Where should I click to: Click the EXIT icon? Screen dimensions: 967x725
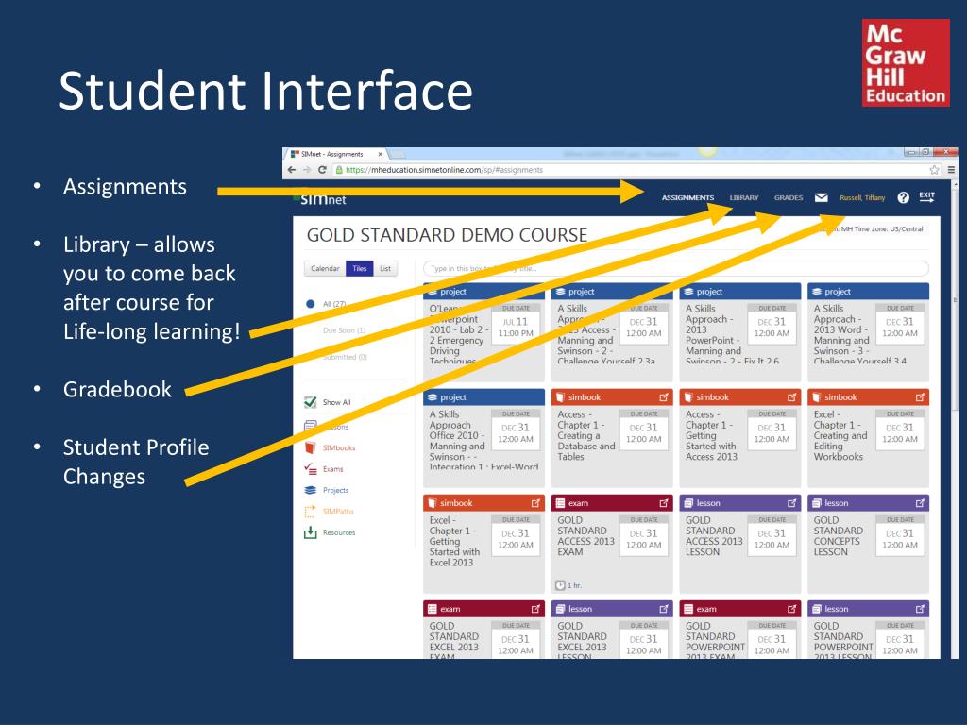pos(927,196)
